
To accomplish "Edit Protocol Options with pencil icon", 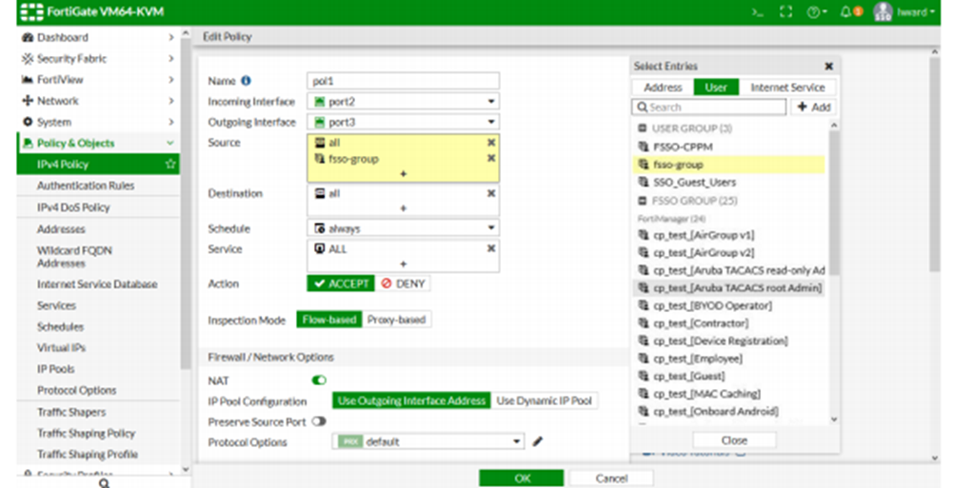I will [537, 441].
